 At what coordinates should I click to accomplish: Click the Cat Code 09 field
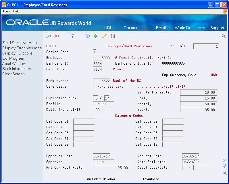[x=84, y=144]
